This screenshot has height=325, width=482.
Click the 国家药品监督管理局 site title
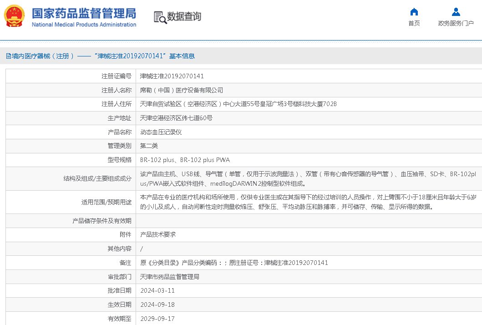pos(84,13)
